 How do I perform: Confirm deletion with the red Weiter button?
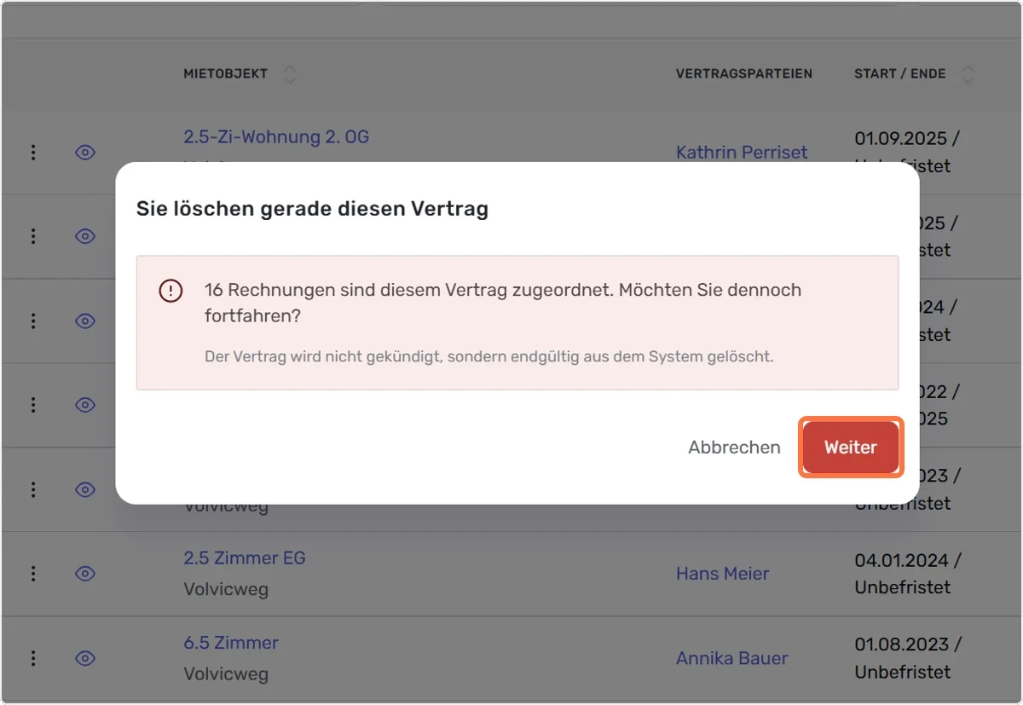point(851,447)
